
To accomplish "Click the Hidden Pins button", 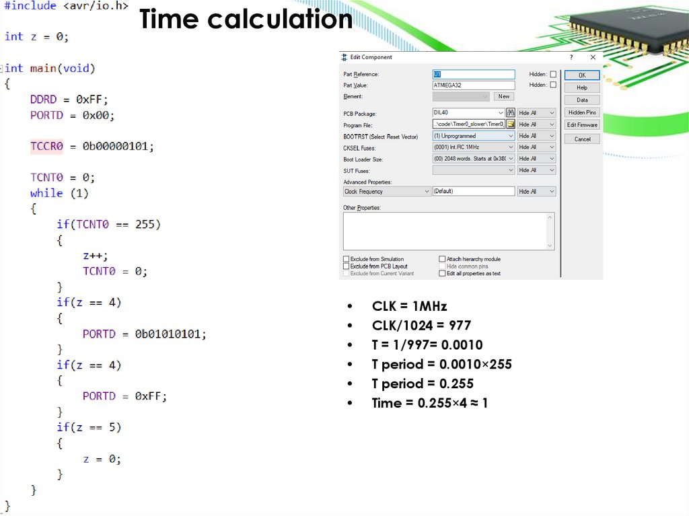I will tap(582, 112).
